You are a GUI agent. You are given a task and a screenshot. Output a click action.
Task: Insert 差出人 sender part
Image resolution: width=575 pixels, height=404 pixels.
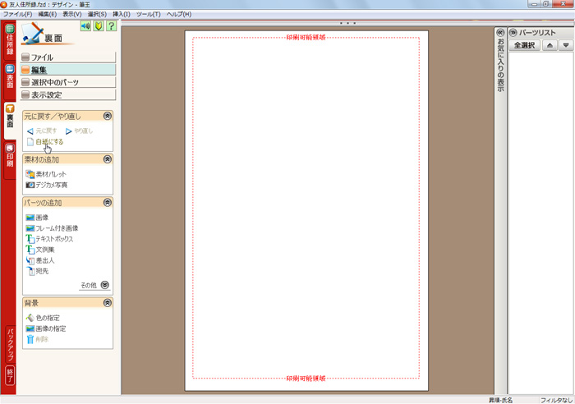45,260
